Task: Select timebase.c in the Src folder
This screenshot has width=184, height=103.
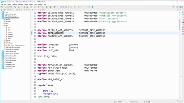Action: (x=10, y=36)
